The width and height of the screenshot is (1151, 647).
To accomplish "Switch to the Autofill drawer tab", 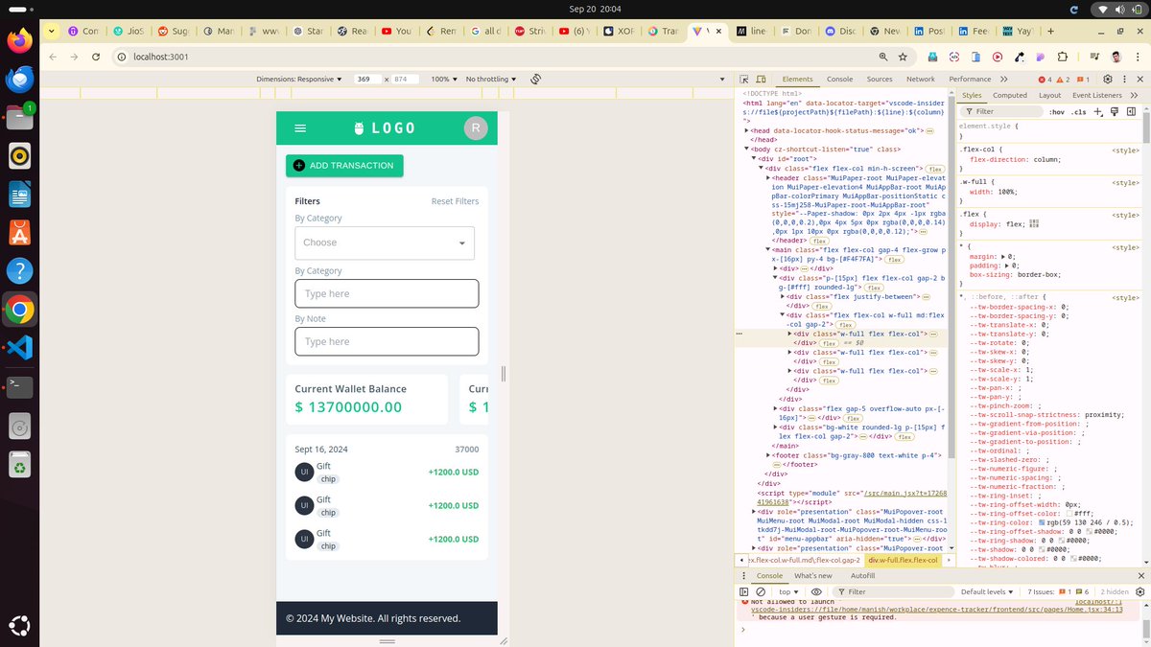I will (862, 576).
